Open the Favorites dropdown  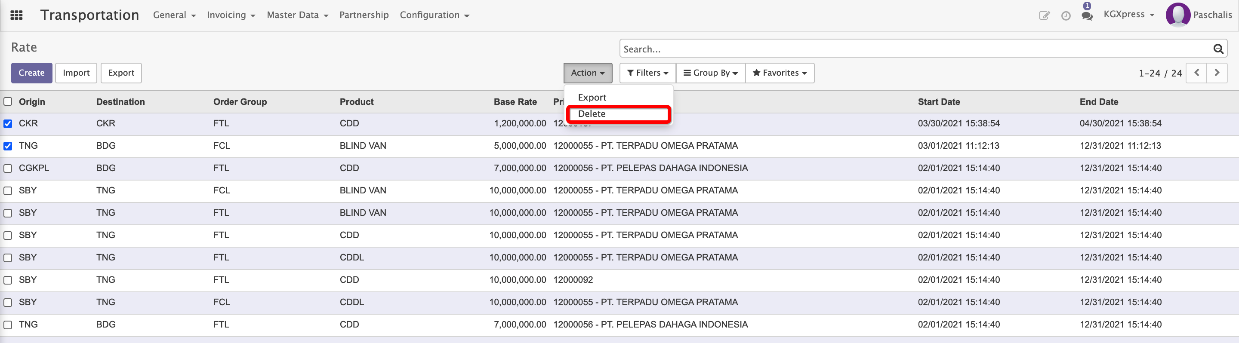779,73
